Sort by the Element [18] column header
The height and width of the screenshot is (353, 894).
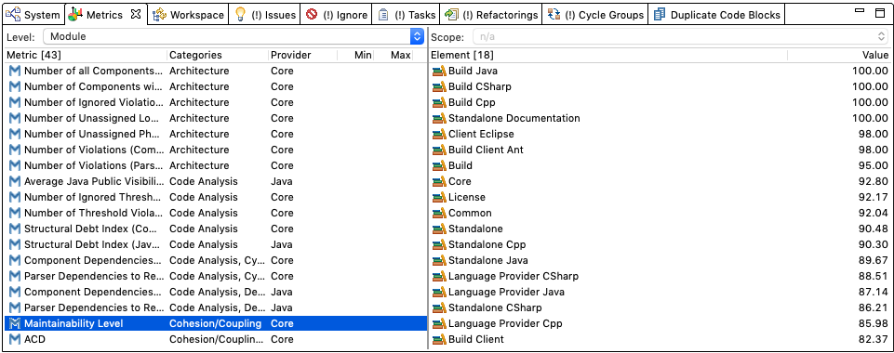pyautogui.click(x=608, y=55)
